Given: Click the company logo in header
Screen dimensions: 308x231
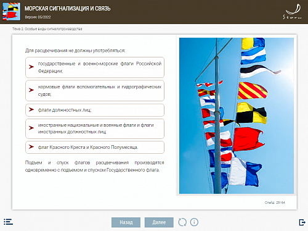Looking at the screenshot, I should coord(293,12).
